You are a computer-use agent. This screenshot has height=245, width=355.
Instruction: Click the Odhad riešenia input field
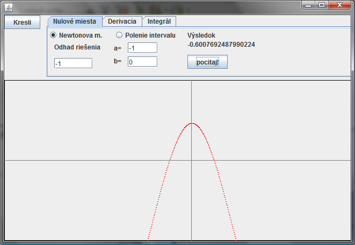[x=73, y=63]
